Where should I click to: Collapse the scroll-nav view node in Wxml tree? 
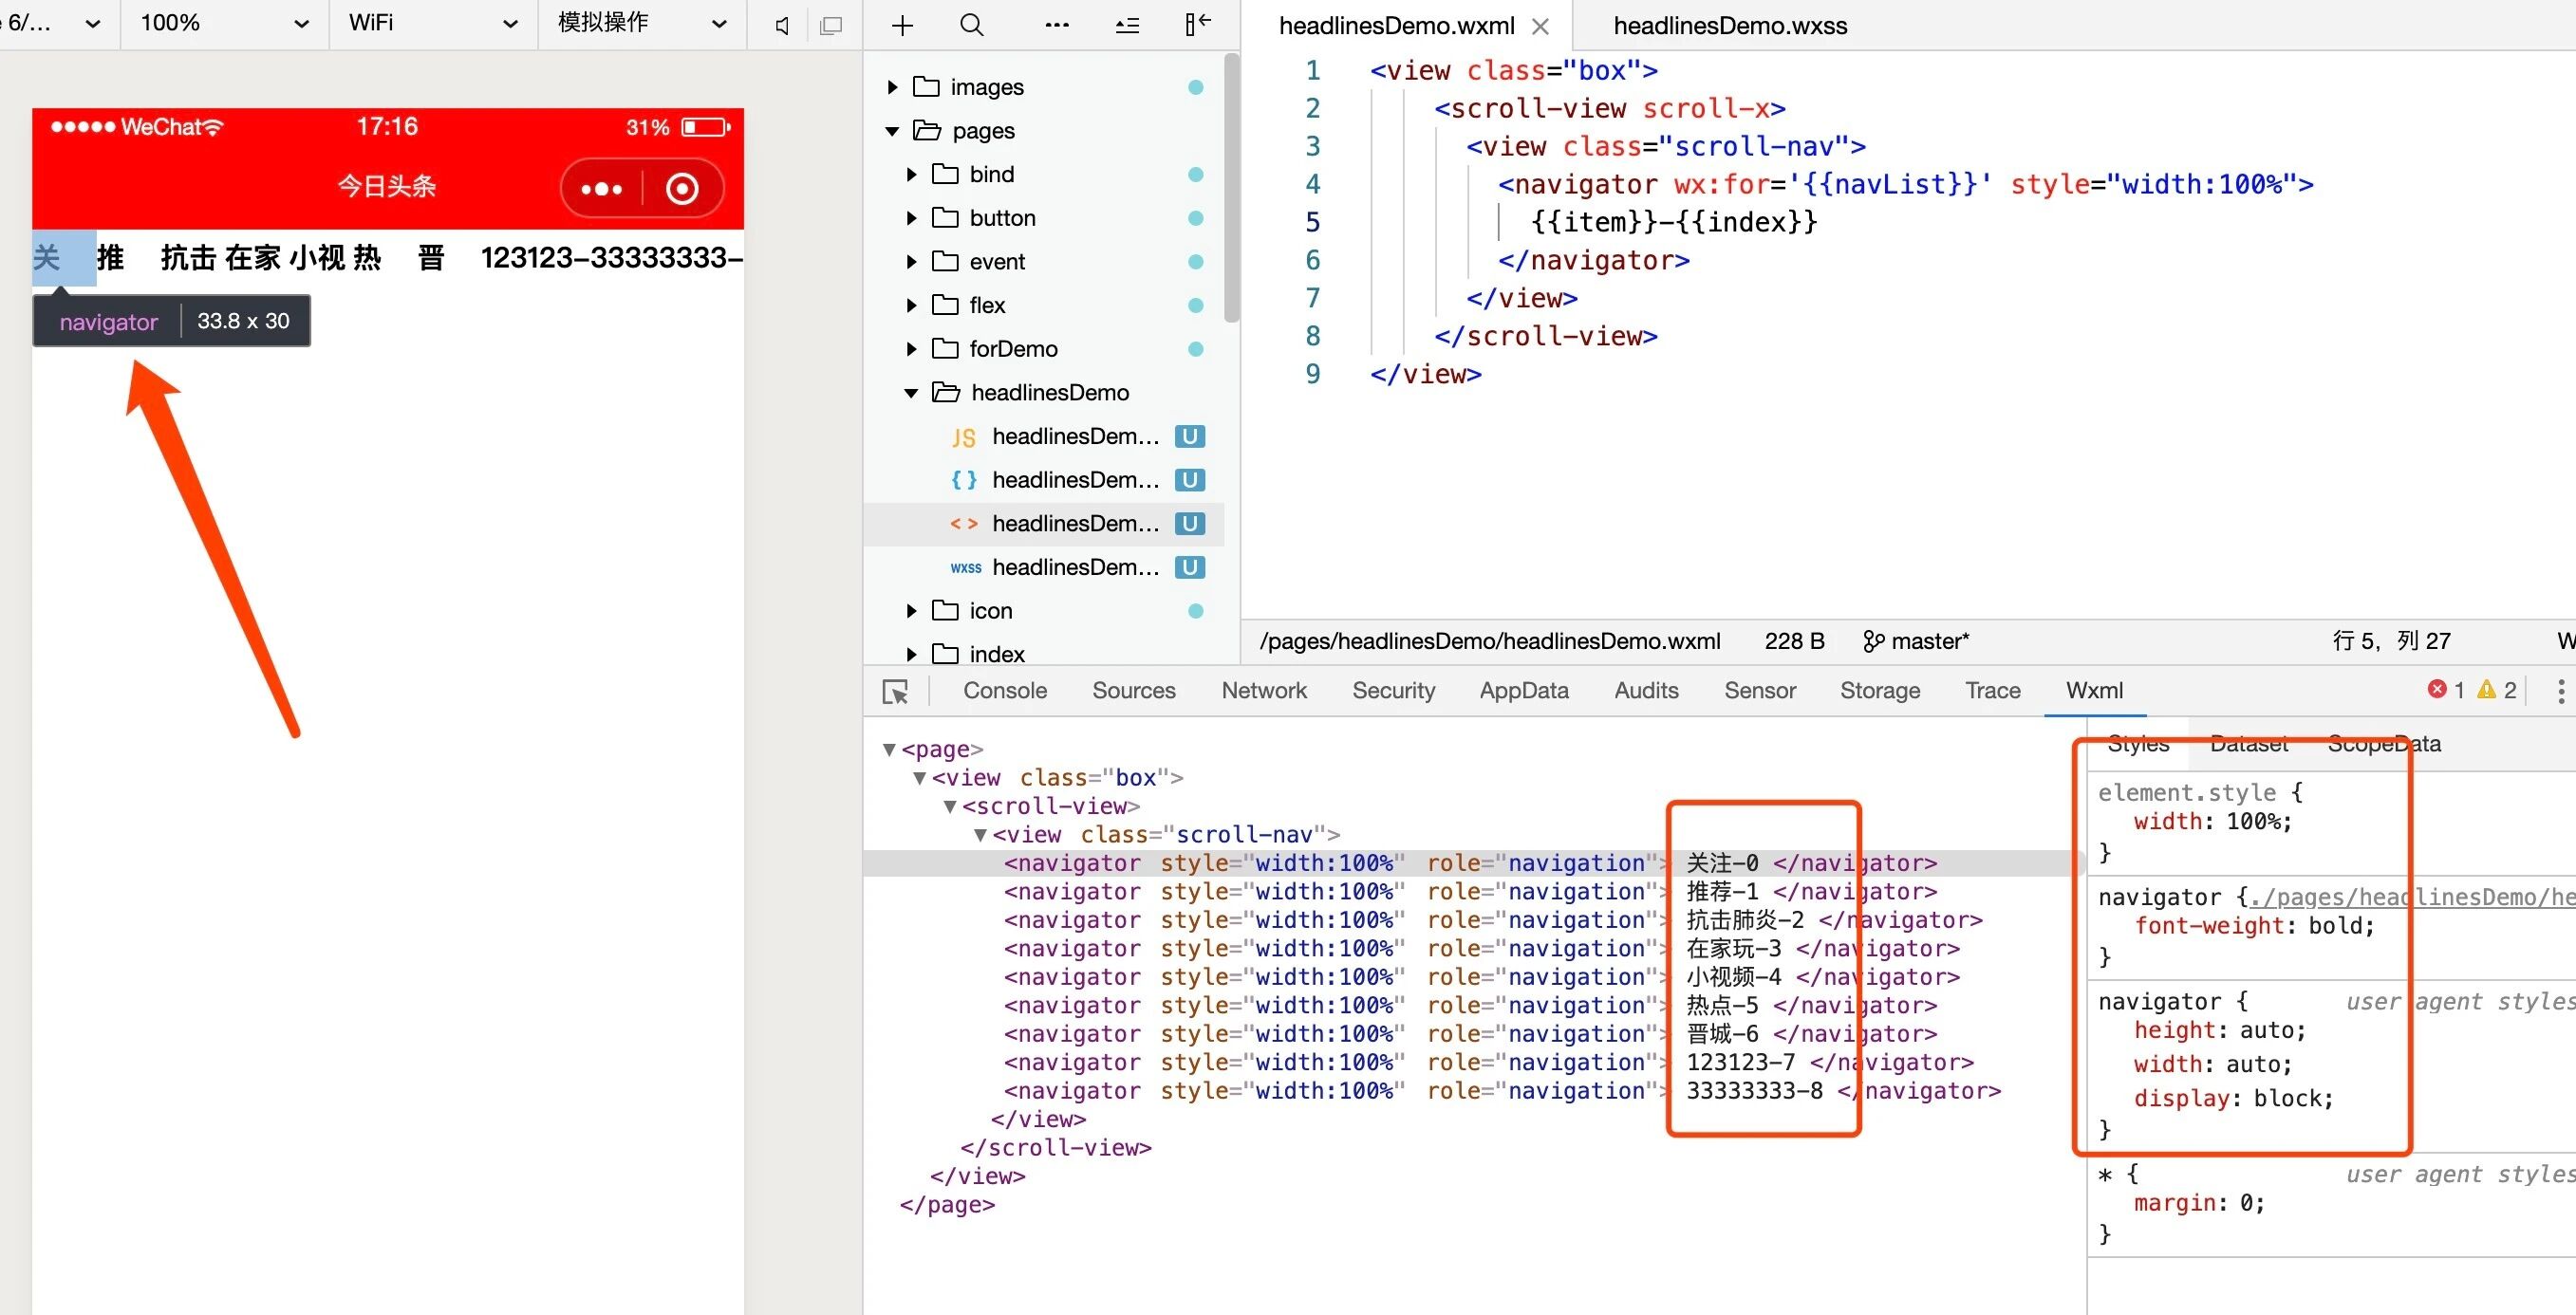click(x=981, y=834)
